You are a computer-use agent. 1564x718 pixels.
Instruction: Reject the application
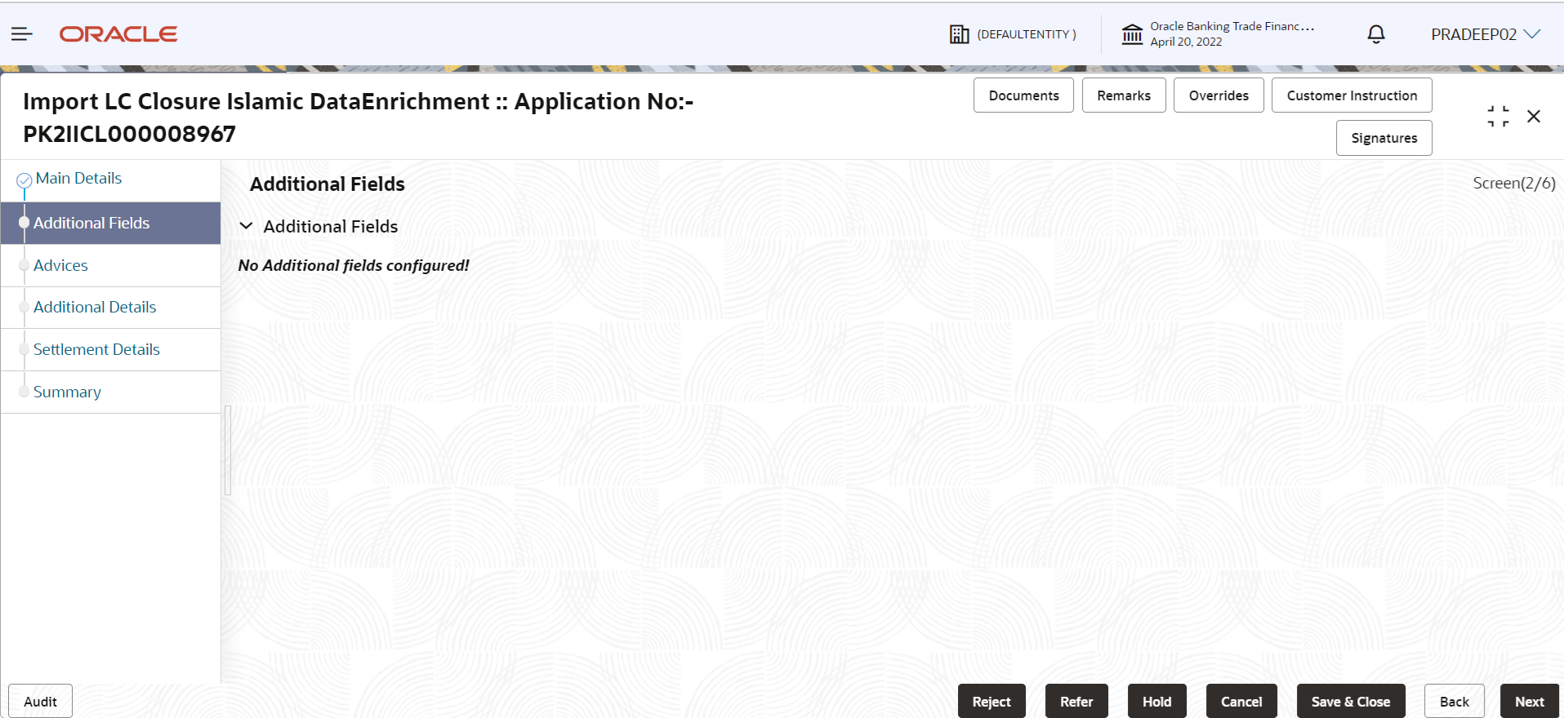991,702
